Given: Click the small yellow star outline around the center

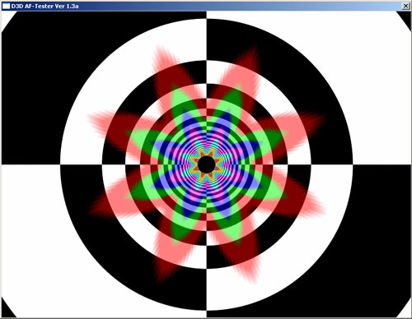Looking at the screenshot, I should [x=207, y=164].
